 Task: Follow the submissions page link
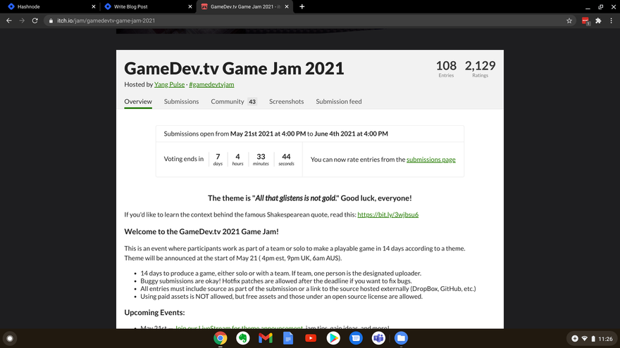click(x=430, y=160)
